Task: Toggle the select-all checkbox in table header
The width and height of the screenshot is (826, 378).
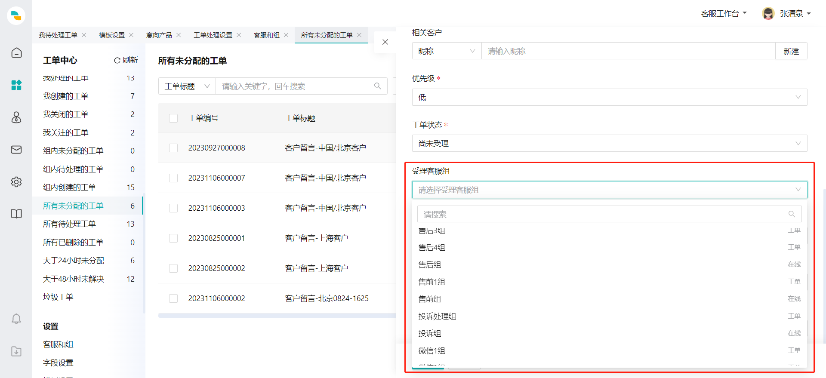Action: [173, 118]
